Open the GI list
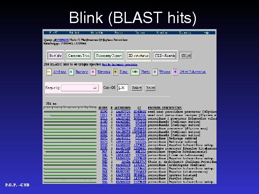 (x=186, y=56)
